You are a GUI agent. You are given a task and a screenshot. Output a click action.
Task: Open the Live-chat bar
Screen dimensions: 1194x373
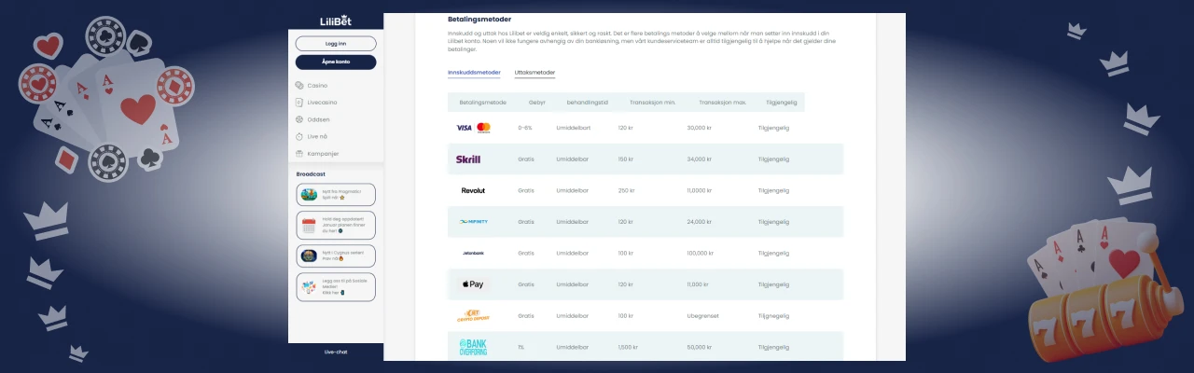(x=336, y=352)
